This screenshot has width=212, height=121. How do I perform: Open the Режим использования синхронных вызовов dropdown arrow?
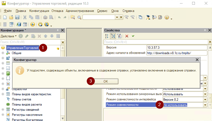[x=205, y=94]
